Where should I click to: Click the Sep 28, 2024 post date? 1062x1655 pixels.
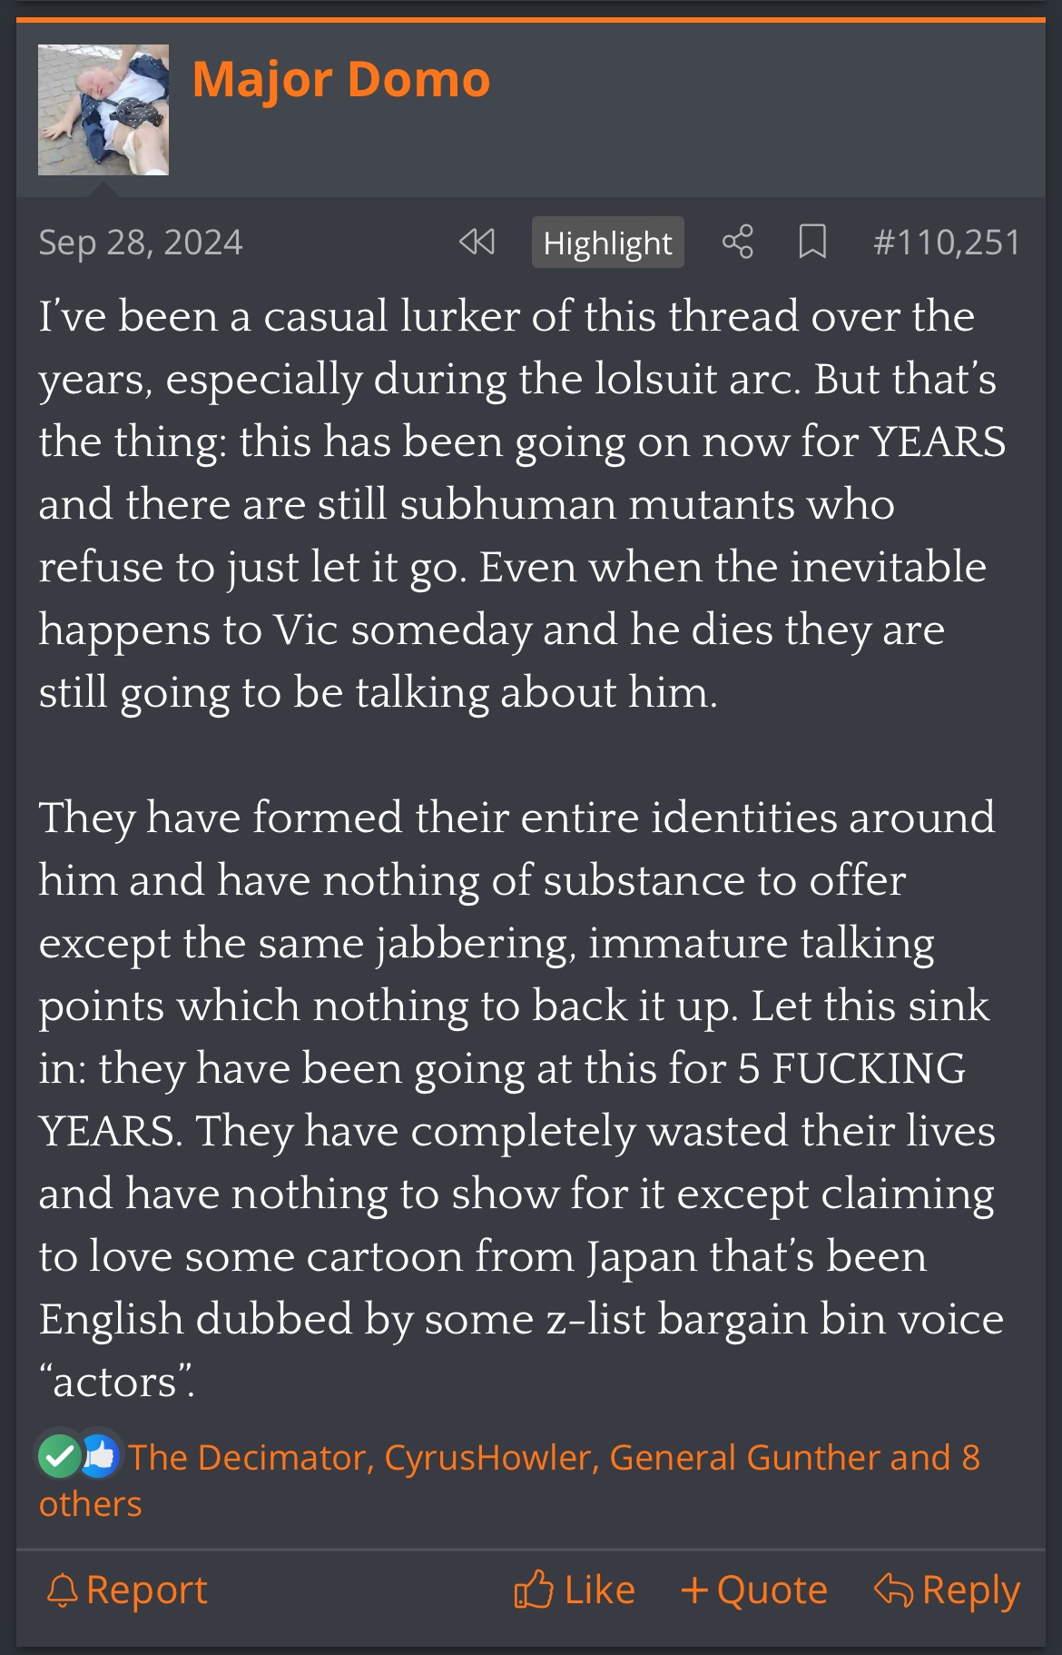click(x=141, y=243)
